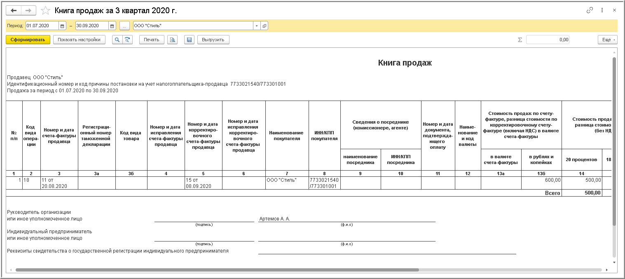Open print preview icon
The image size is (625, 279).
point(172,40)
